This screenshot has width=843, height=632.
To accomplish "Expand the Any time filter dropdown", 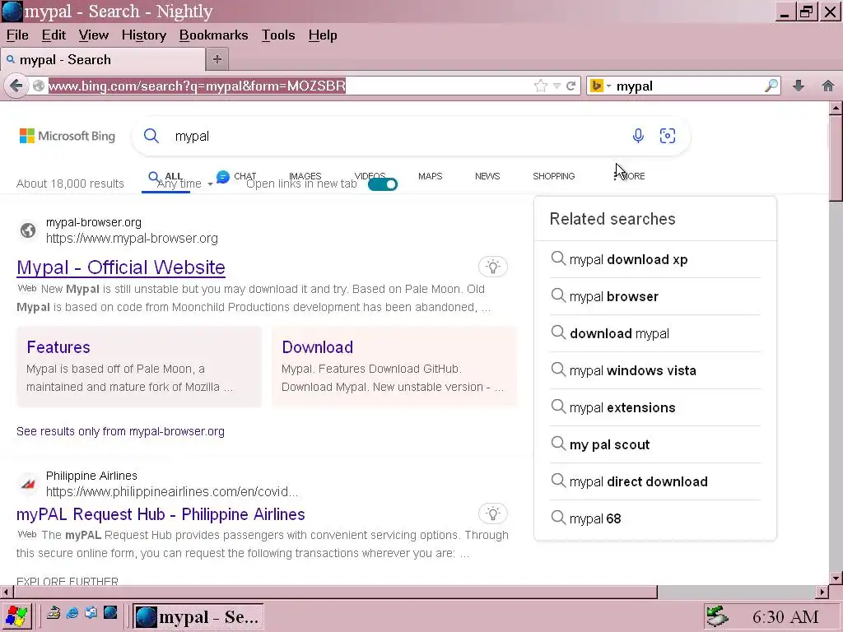I will pyautogui.click(x=184, y=184).
